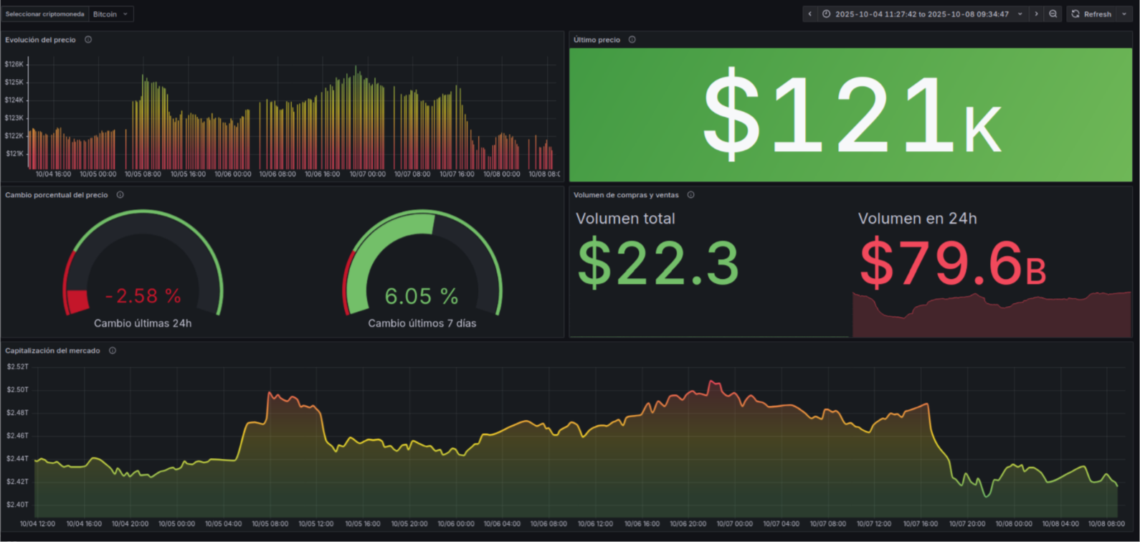The image size is (1140, 542).
Task: Click info icon beside Capitalización del mercado
Action: (113, 351)
